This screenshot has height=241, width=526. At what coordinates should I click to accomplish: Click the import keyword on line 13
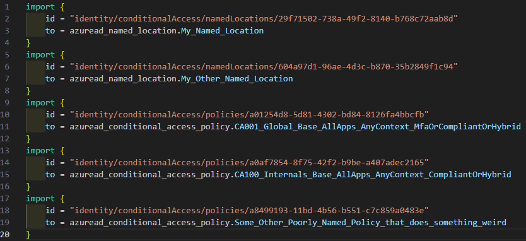click(40, 150)
